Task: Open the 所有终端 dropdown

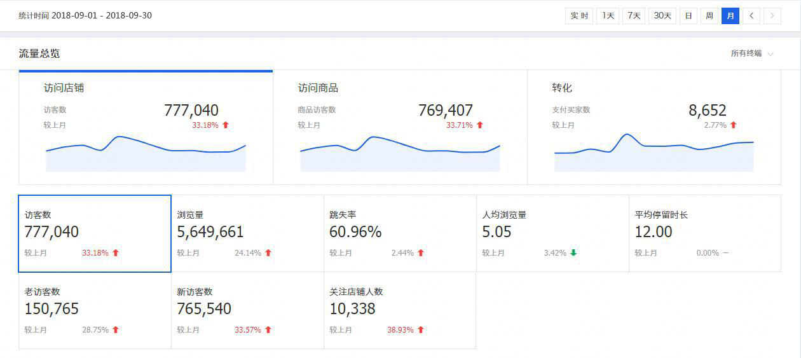Action: tap(752, 53)
